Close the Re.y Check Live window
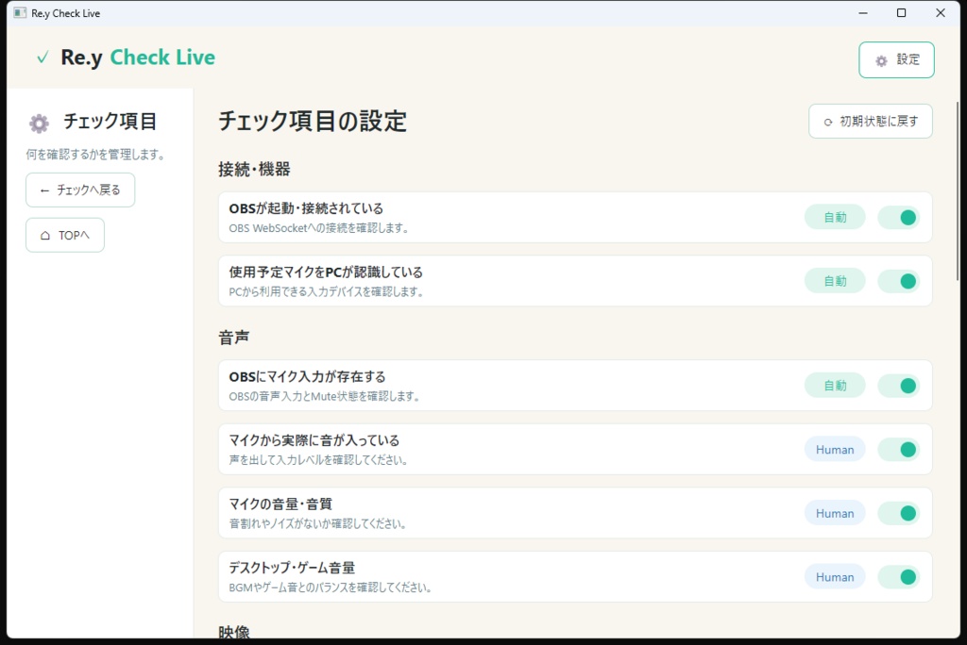967x645 pixels. click(x=941, y=13)
